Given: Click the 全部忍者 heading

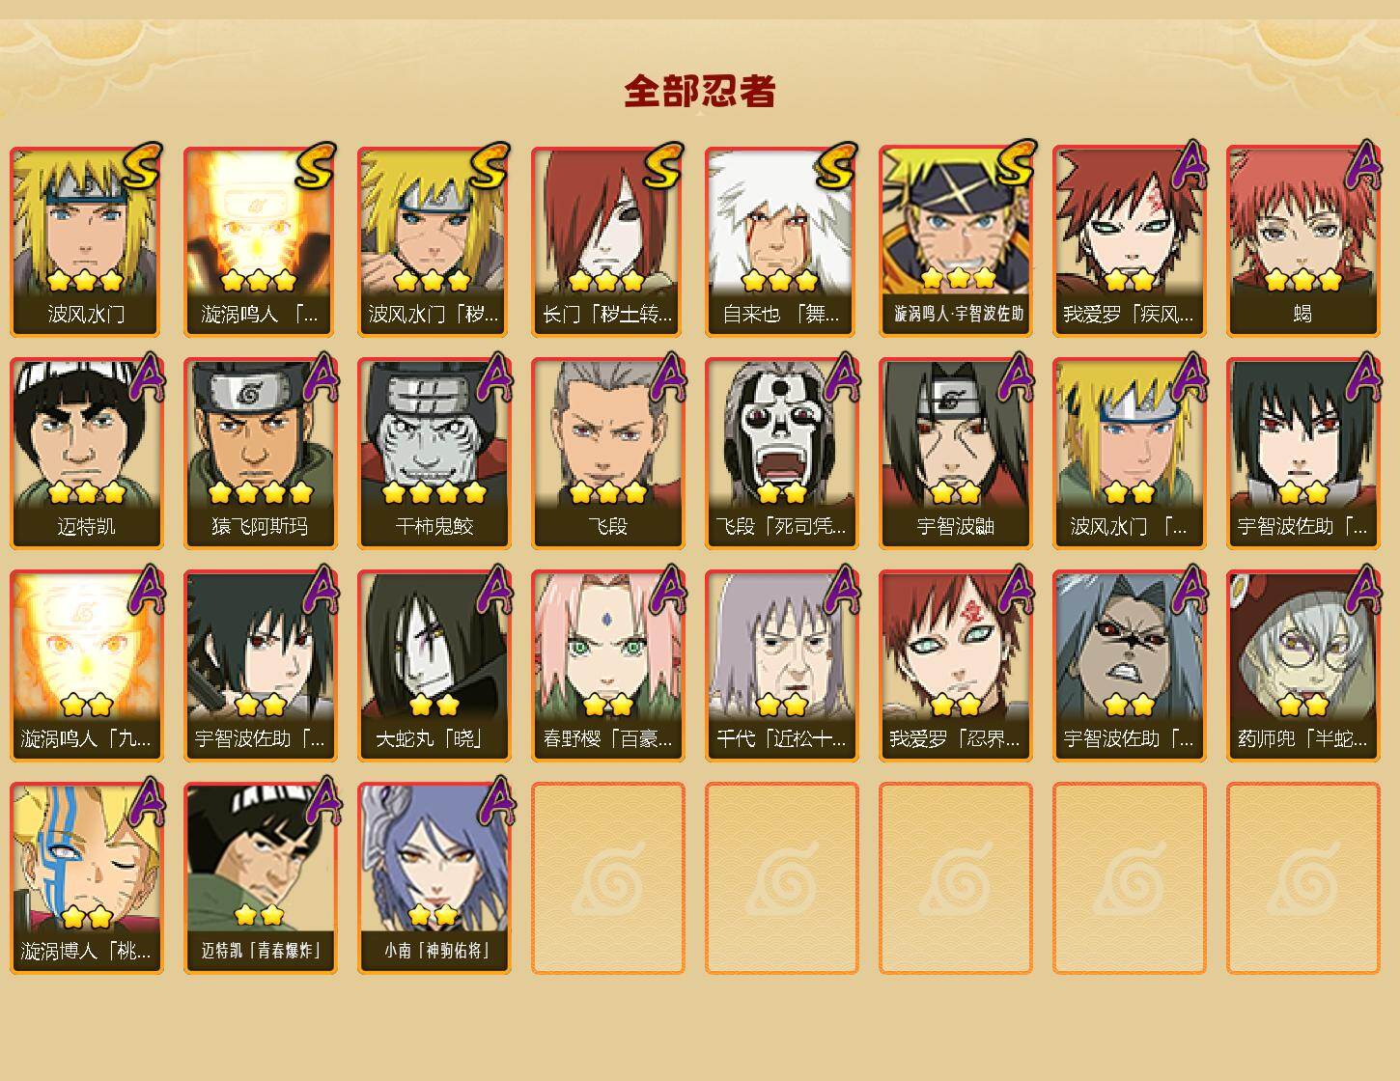Looking at the screenshot, I should 700,91.
